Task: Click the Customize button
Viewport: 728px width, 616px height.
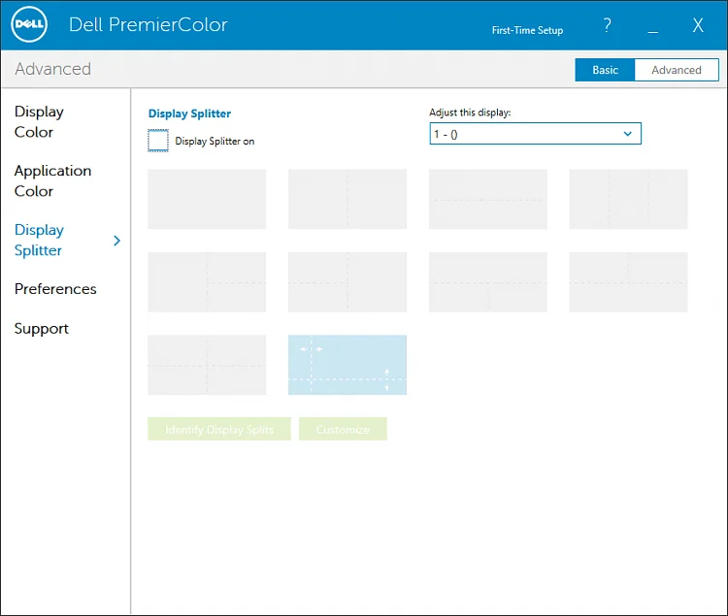Action: click(343, 429)
